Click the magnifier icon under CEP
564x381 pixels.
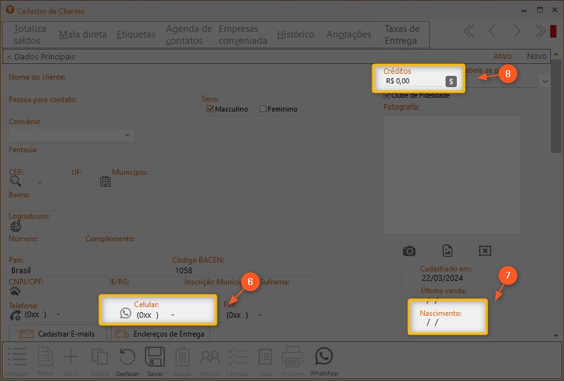[16, 181]
